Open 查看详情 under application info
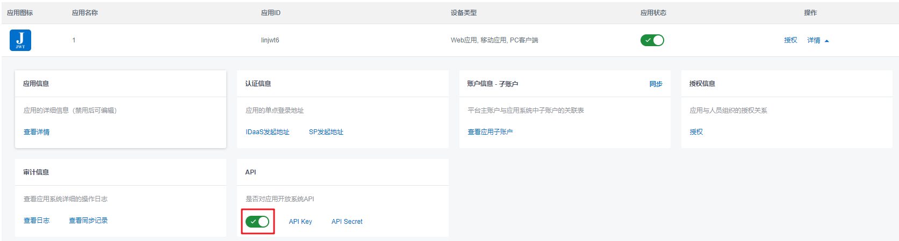The width and height of the screenshot is (899, 241). (37, 132)
